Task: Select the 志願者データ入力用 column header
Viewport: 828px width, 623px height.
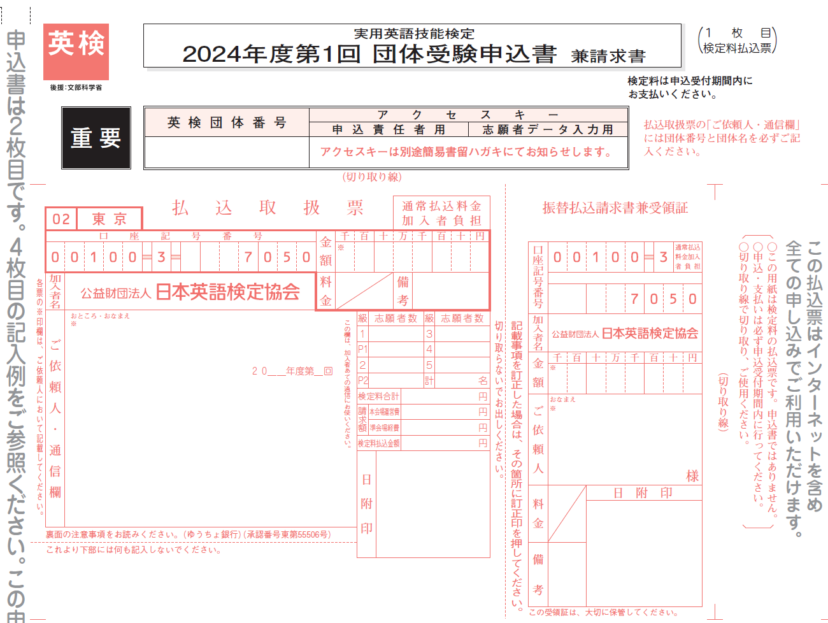Action: coord(548,129)
